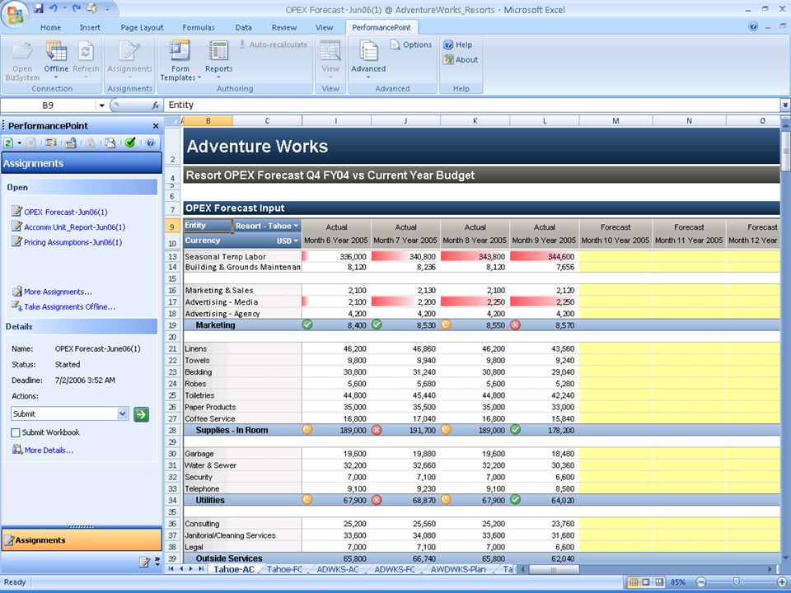Screen dimensions: 791x593
Task: Open the Home ribbon tab
Action: (50, 28)
